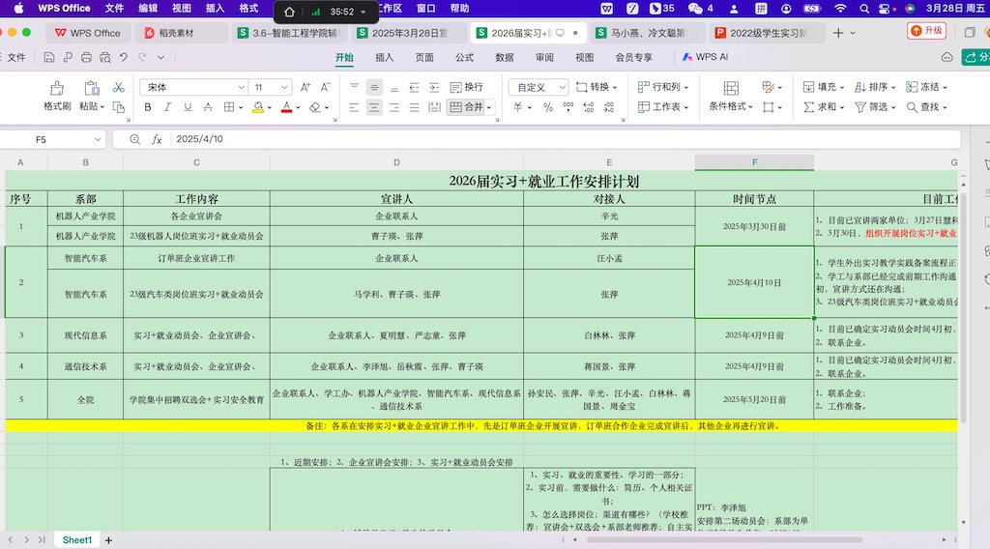The width and height of the screenshot is (990, 549).
Task: Click the Clear/eraser icon
Action: point(315,107)
